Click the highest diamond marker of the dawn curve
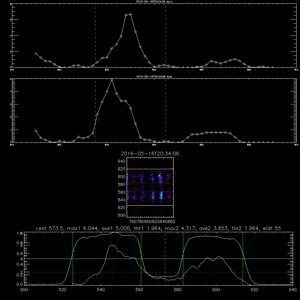 tap(131, 14)
